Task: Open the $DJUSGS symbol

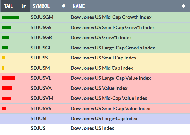Action: point(41,27)
